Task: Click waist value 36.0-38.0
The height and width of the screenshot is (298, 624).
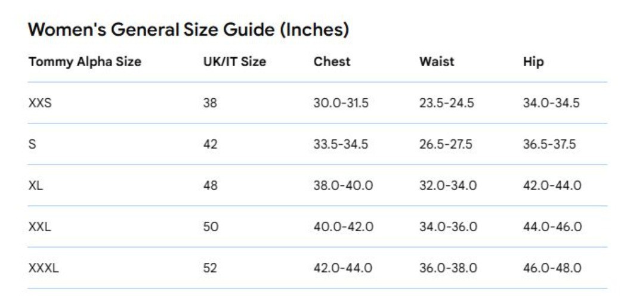Action: coord(448,268)
